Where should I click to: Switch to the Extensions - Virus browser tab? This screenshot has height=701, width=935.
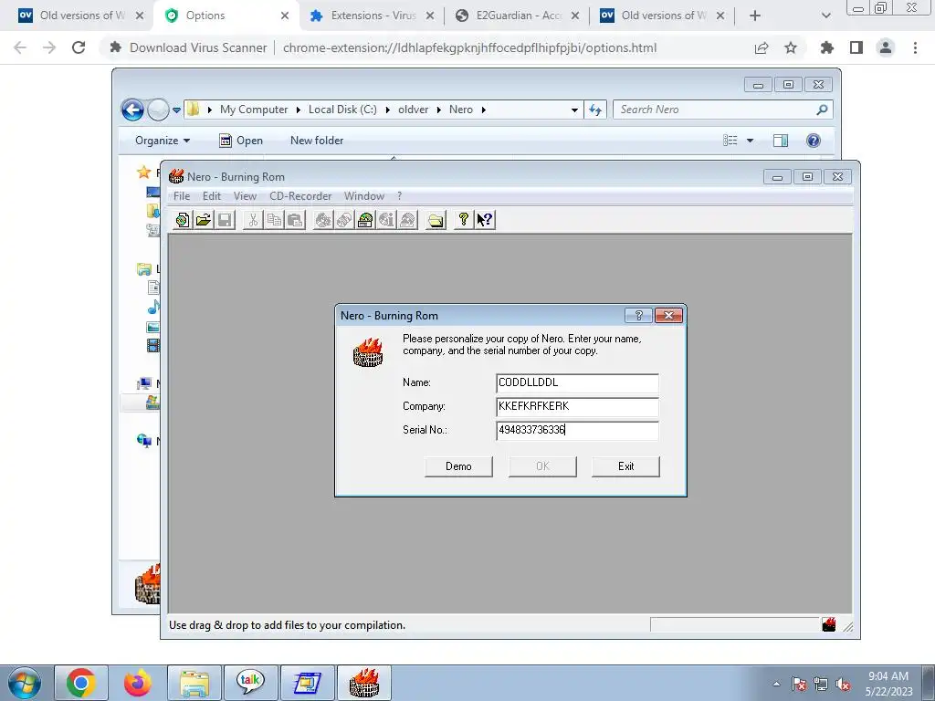point(372,16)
